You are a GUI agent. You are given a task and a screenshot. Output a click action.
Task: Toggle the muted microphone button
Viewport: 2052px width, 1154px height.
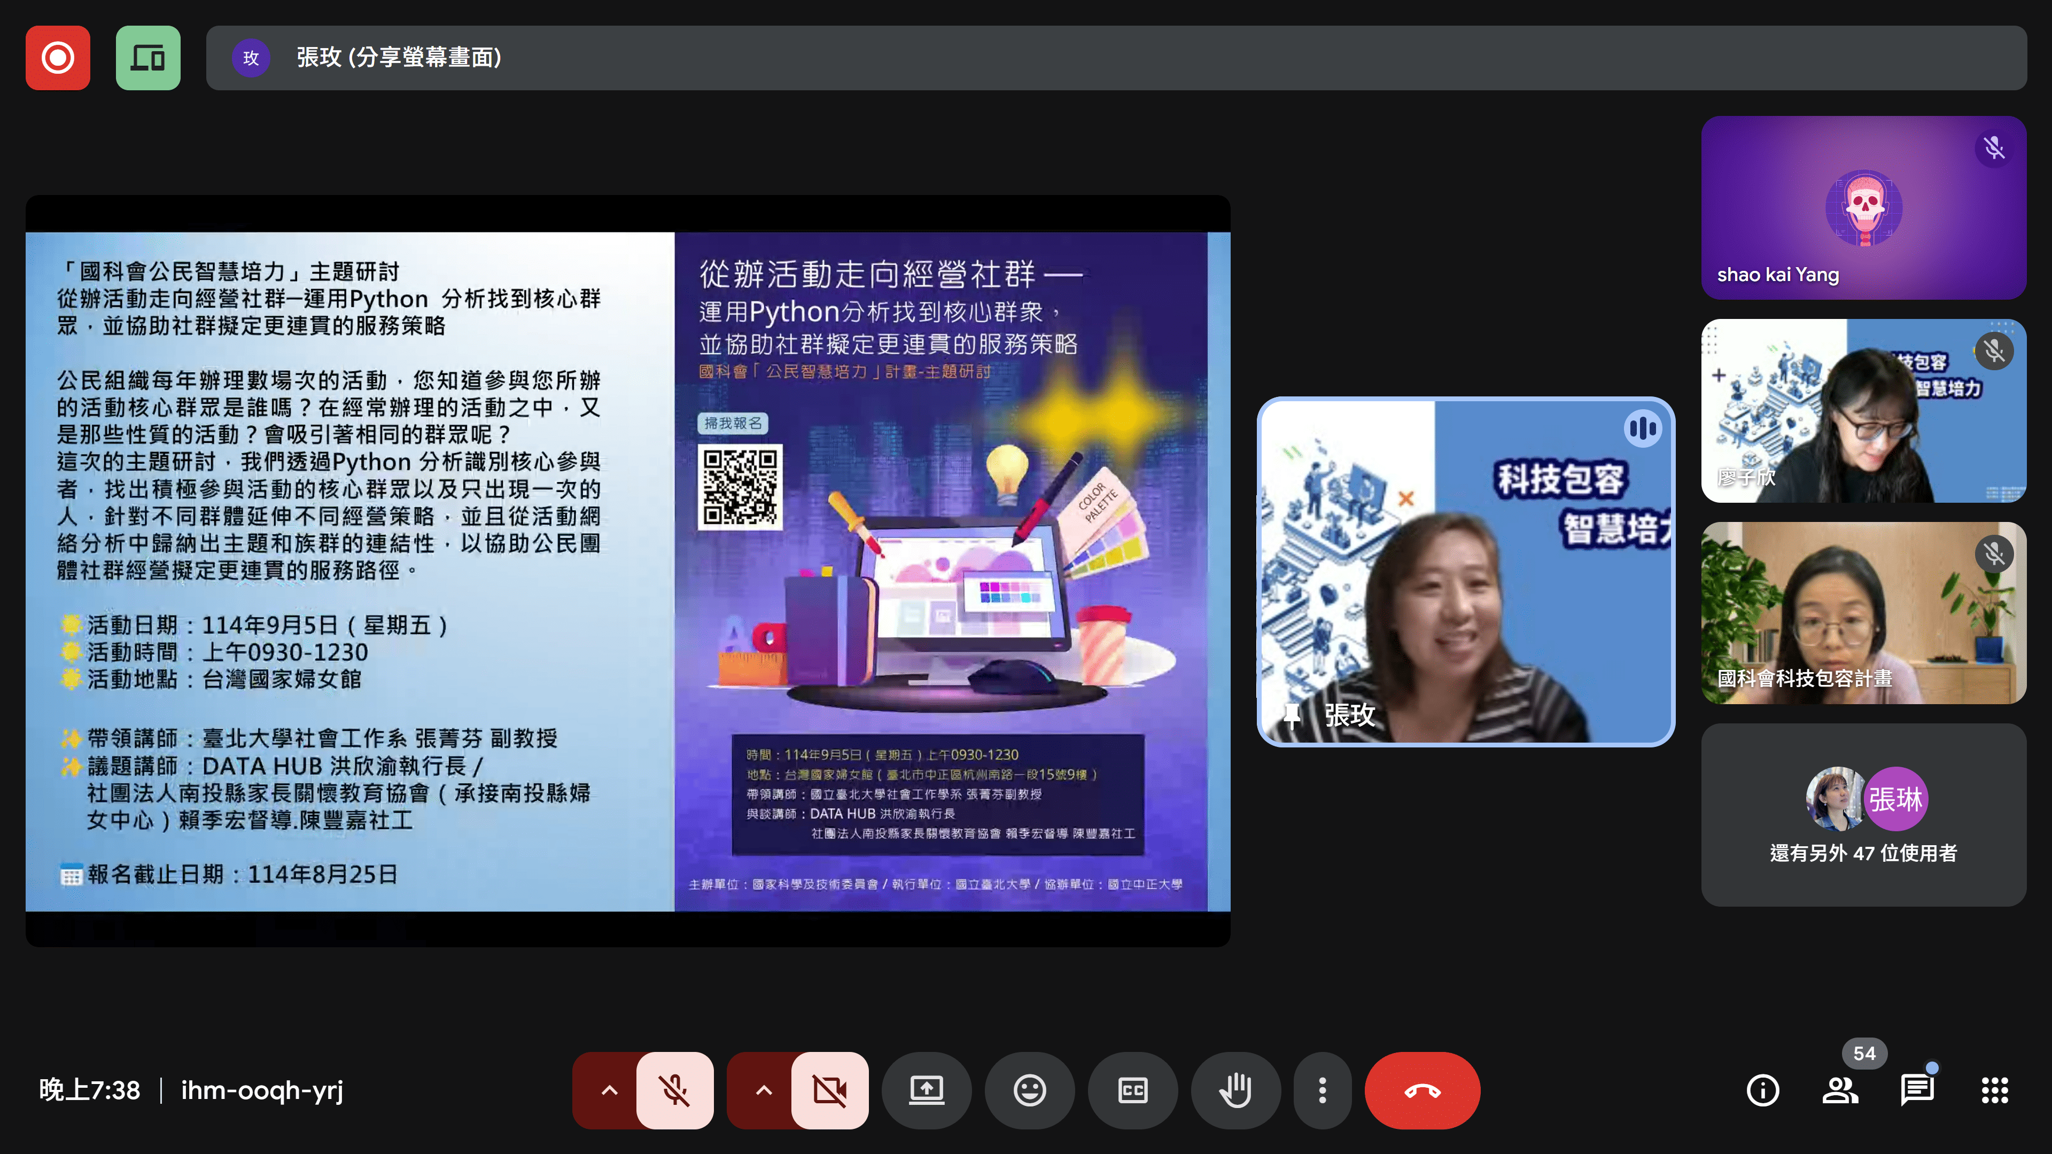point(675,1089)
